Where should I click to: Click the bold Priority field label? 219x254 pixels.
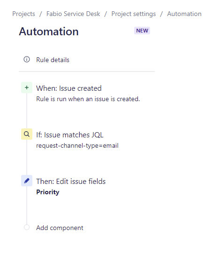(48, 192)
